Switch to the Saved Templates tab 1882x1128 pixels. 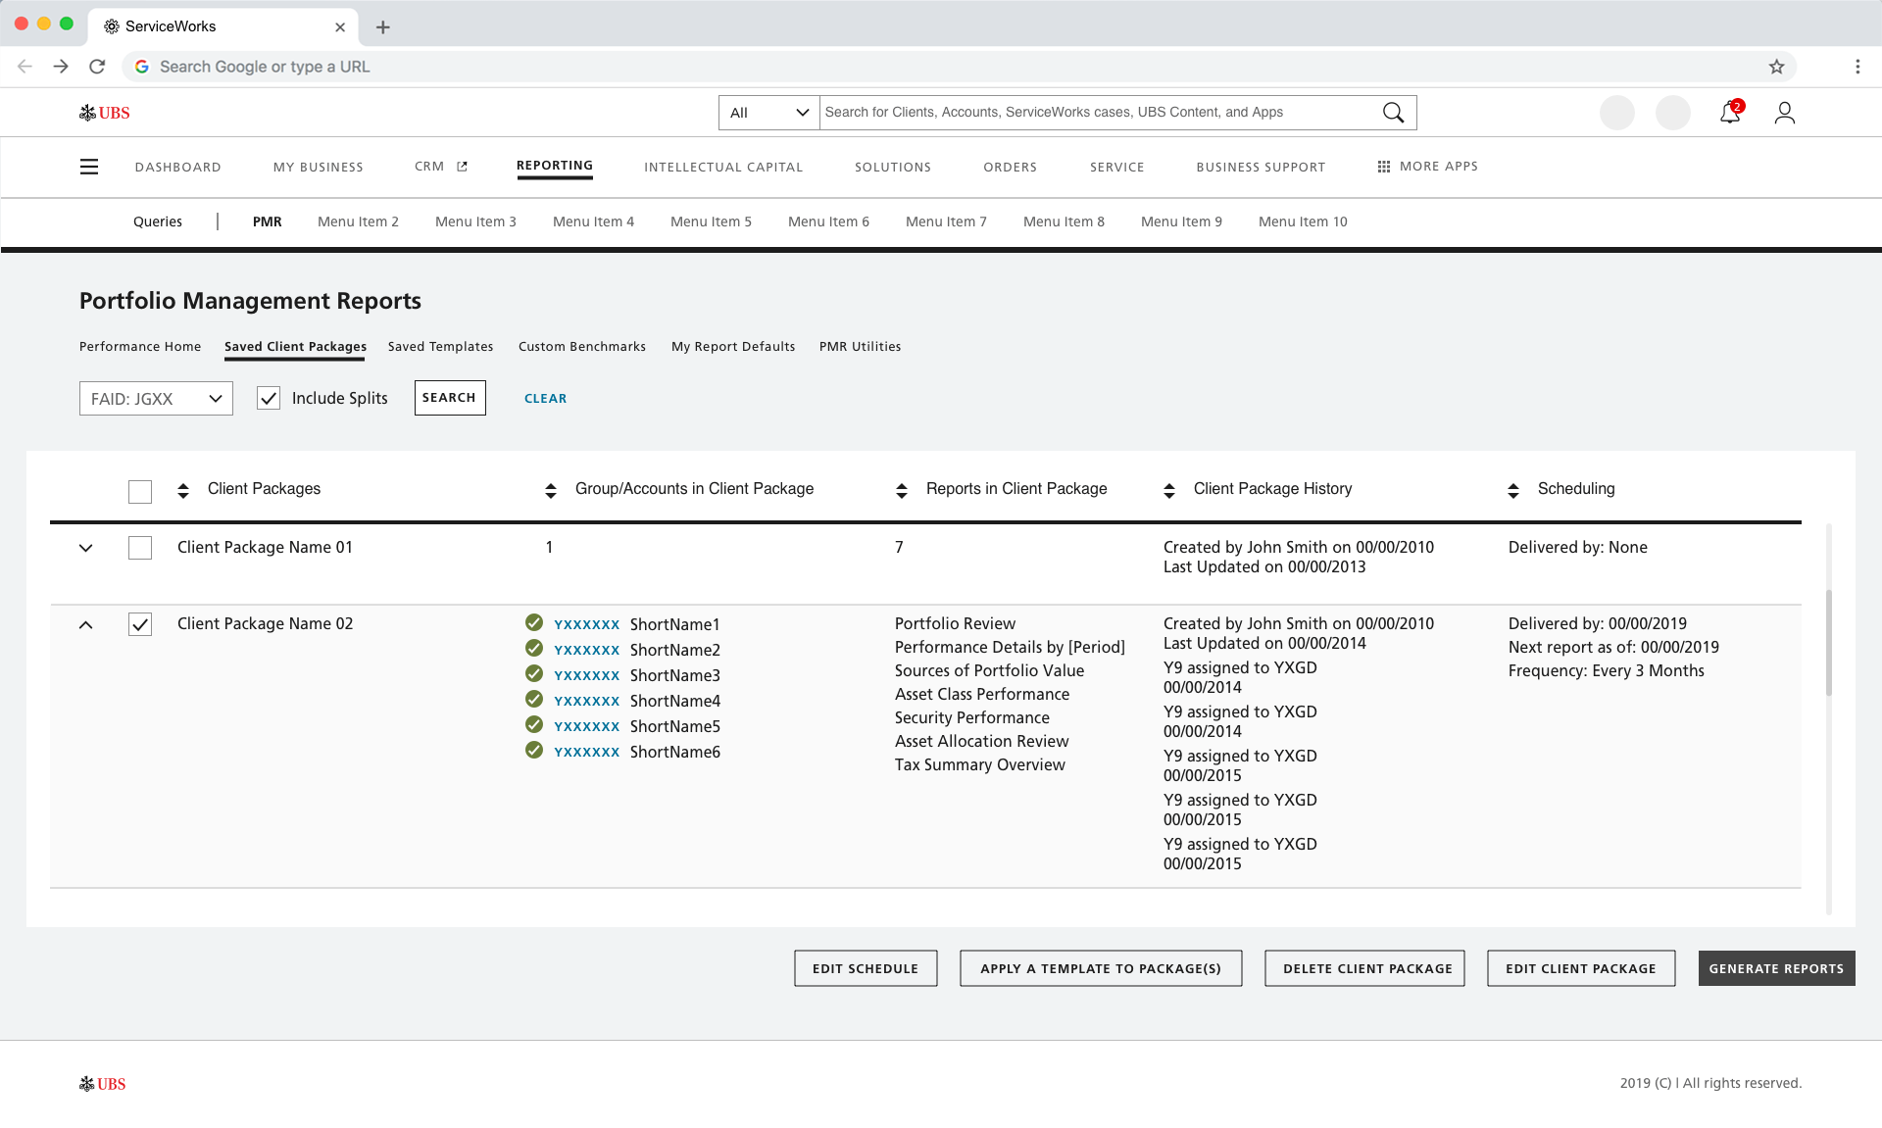440,347
